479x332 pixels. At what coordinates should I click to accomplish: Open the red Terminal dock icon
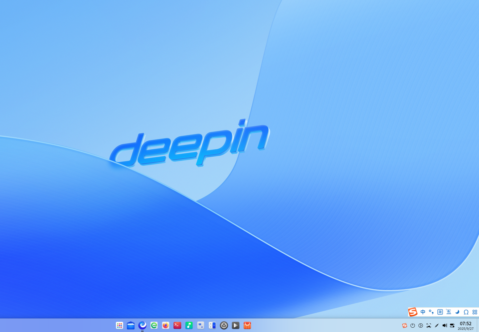coord(177,325)
